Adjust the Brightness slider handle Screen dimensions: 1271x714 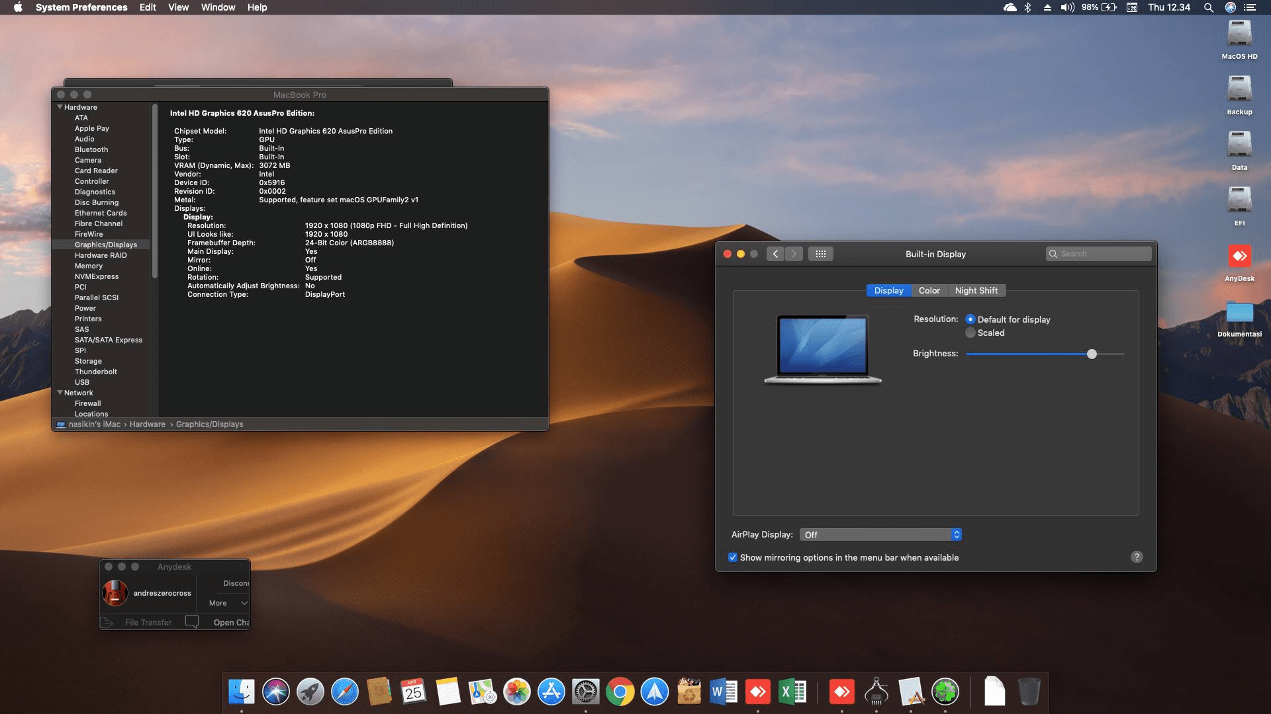coord(1092,354)
